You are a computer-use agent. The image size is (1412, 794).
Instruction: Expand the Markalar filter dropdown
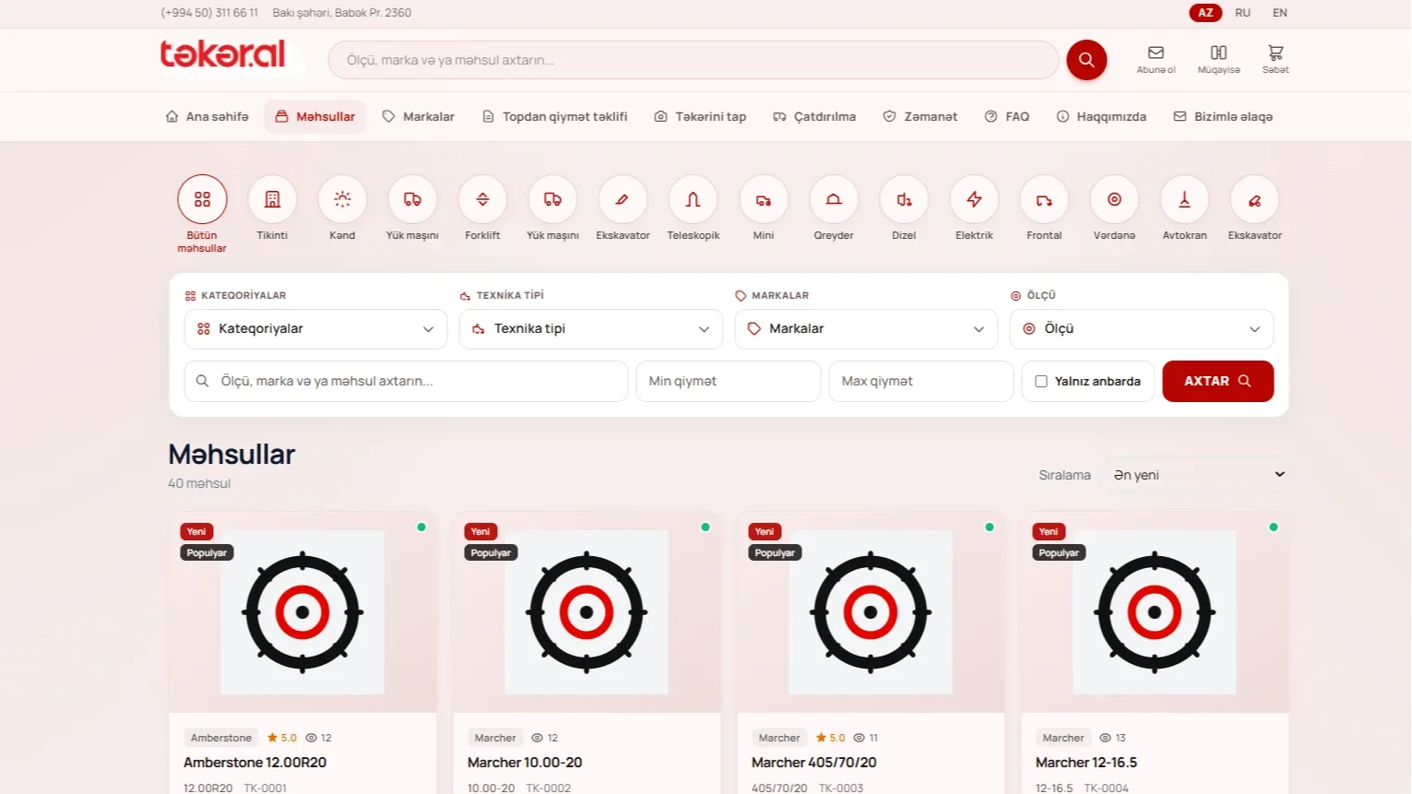pos(866,329)
